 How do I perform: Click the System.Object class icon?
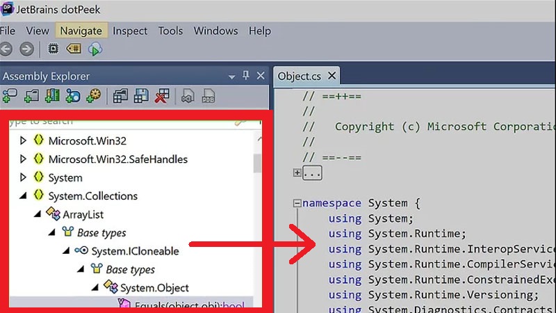pyautogui.click(x=111, y=287)
